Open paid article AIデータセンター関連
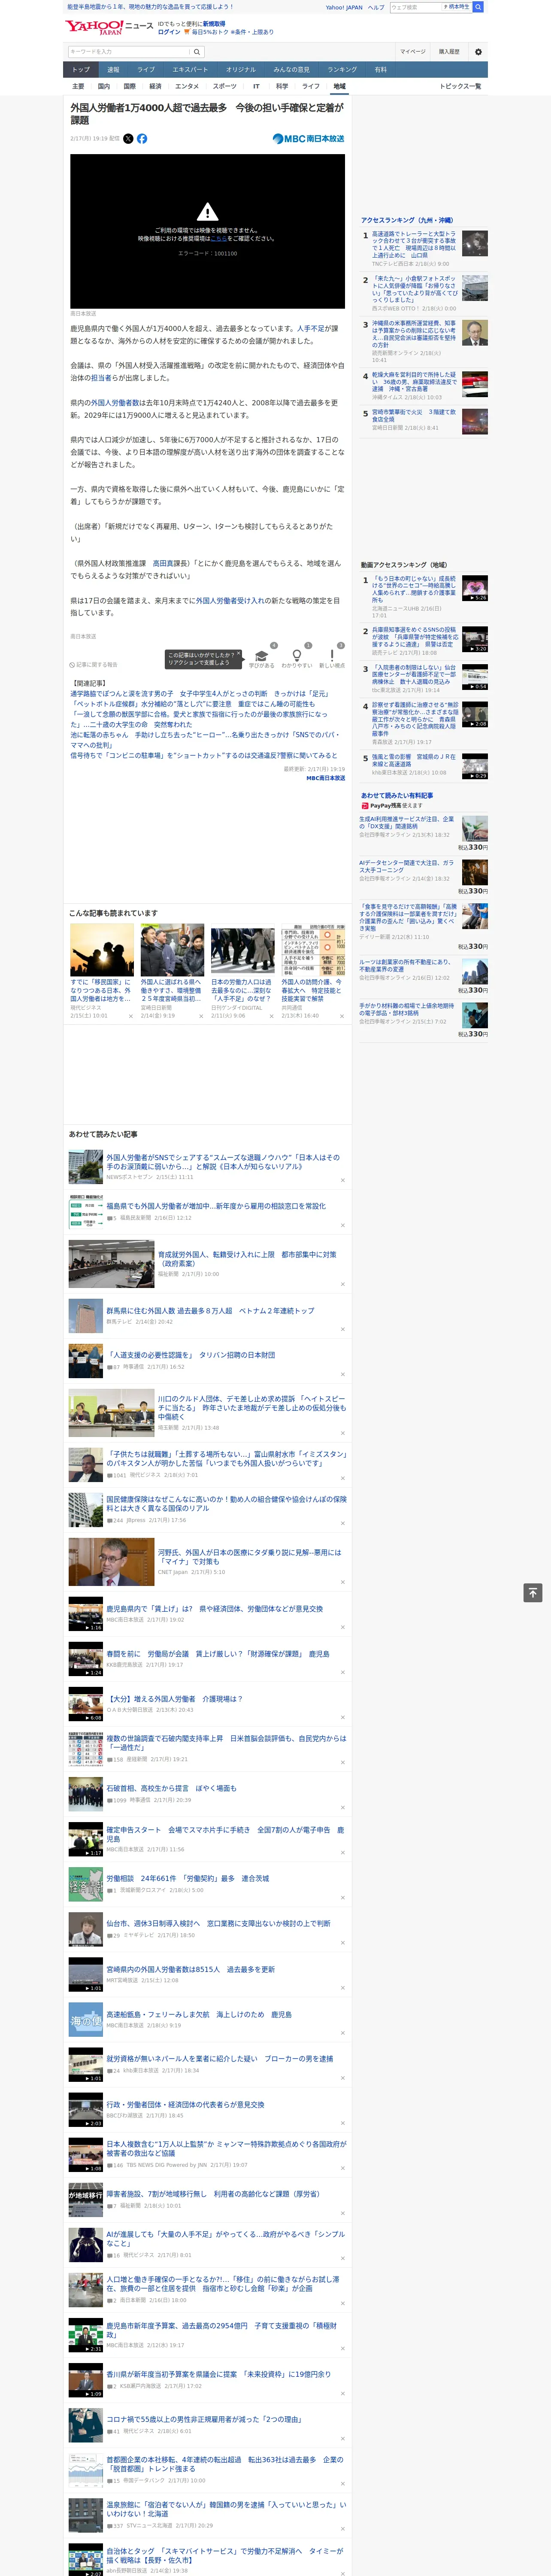The width and height of the screenshot is (551, 2576). coord(407,867)
